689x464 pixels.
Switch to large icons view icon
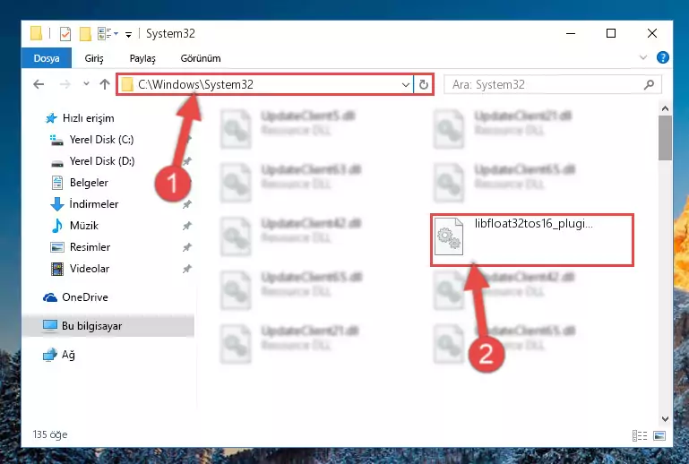pos(659,435)
